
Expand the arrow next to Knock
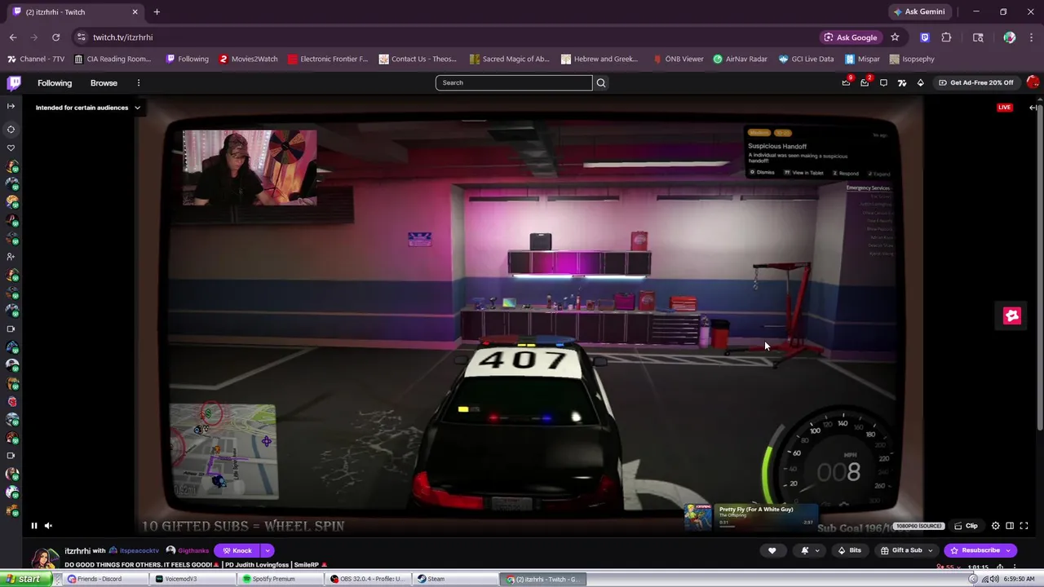[267, 550]
